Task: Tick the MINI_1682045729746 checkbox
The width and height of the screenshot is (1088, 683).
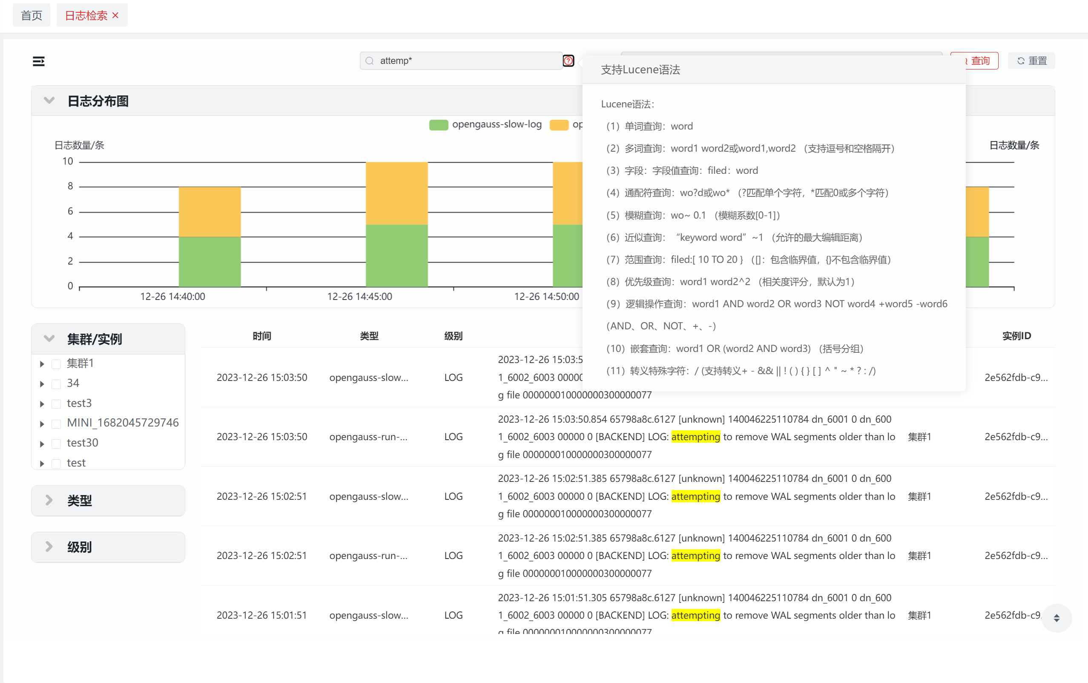Action: (57, 424)
